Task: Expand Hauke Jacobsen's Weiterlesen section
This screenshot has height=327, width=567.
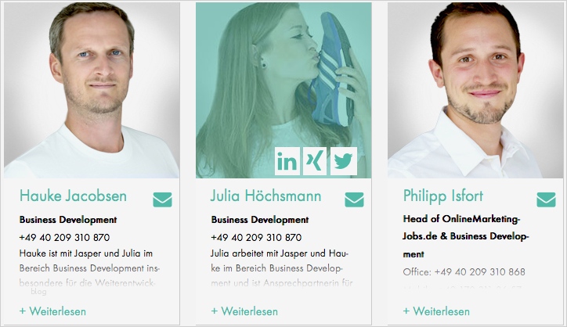Action: (x=52, y=311)
